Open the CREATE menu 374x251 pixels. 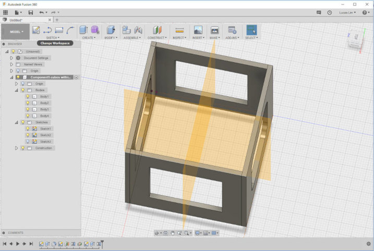coord(89,38)
